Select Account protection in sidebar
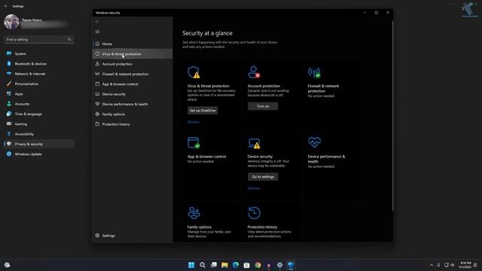This screenshot has height=271, width=482. coord(133,64)
